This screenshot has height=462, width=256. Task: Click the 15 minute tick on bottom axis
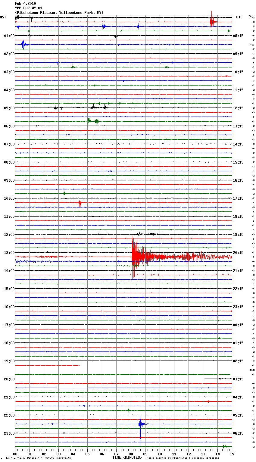tap(232, 454)
